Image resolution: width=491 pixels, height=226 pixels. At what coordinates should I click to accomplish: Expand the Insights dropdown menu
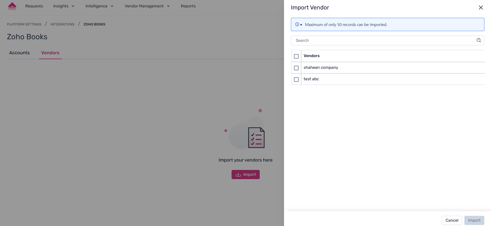click(x=64, y=6)
